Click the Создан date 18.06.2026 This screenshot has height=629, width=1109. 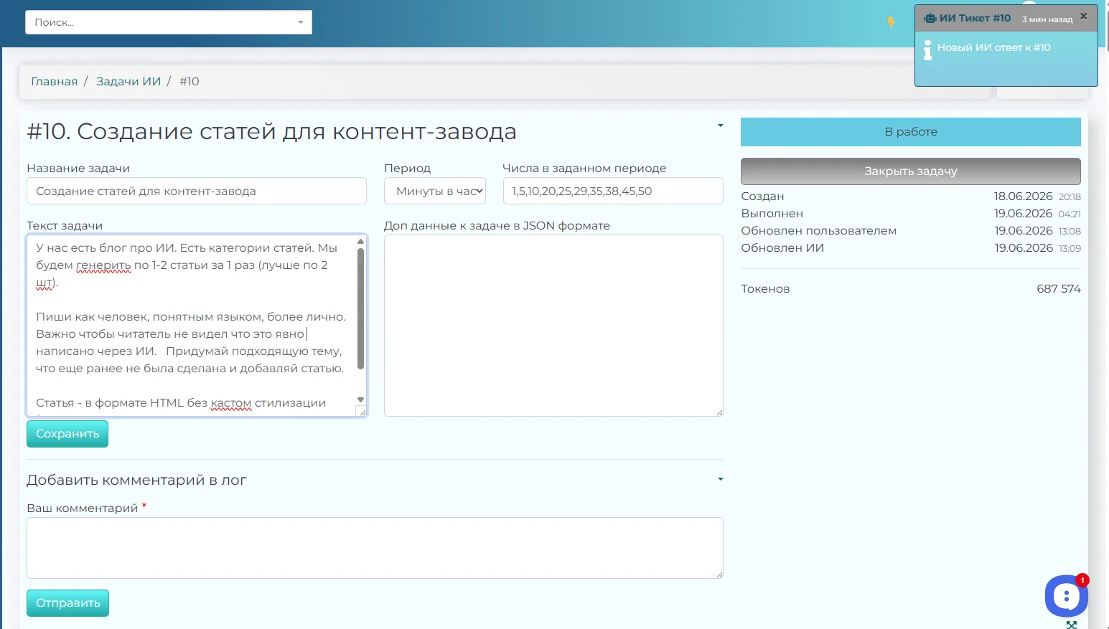(x=1023, y=197)
